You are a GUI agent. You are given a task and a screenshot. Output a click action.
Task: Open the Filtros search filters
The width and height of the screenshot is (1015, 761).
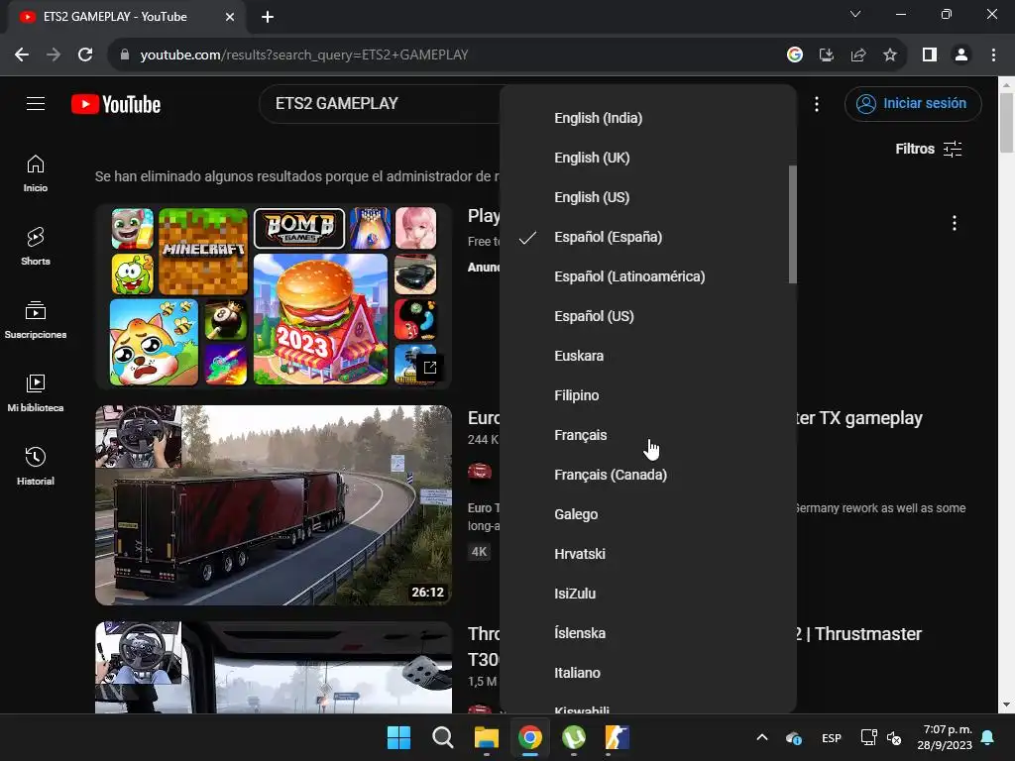coord(928,149)
